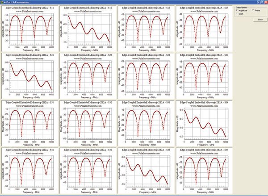Image resolution: width=268 pixels, height=196 pixels.
Task: Click the S34 magnitude plot
Action: click(x=205, y=124)
